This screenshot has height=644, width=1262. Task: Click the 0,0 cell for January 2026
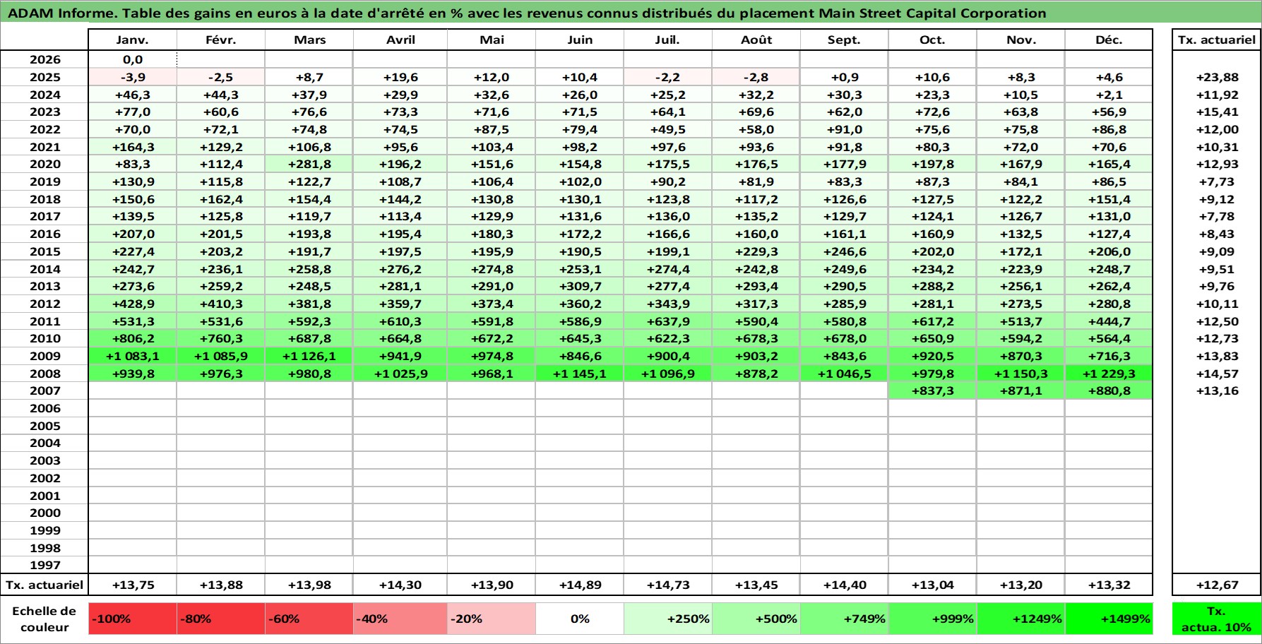tap(133, 59)
